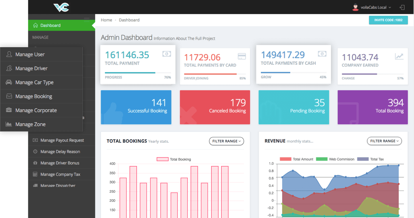Open Filter Range for Total Bookings
The width and height of the screenshot is (414, 218).
(226, 141)
